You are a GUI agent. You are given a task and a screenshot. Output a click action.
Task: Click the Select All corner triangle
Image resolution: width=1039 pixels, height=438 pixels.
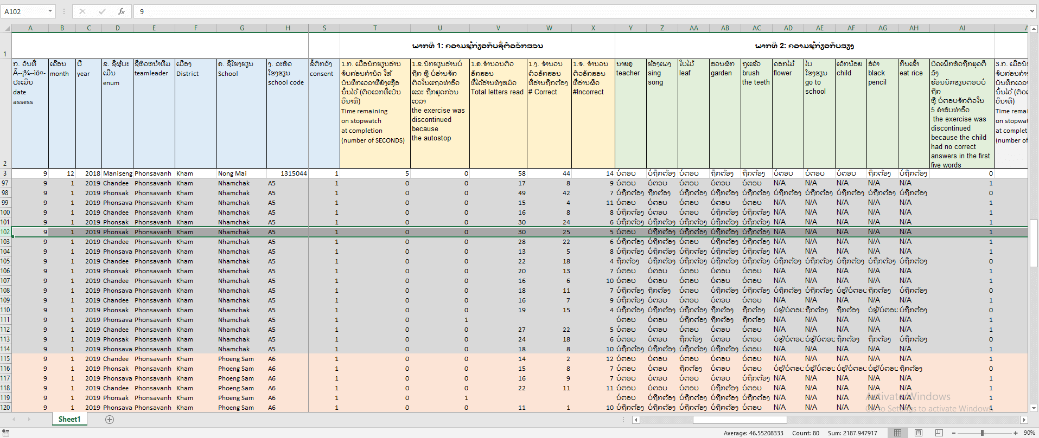7,28
